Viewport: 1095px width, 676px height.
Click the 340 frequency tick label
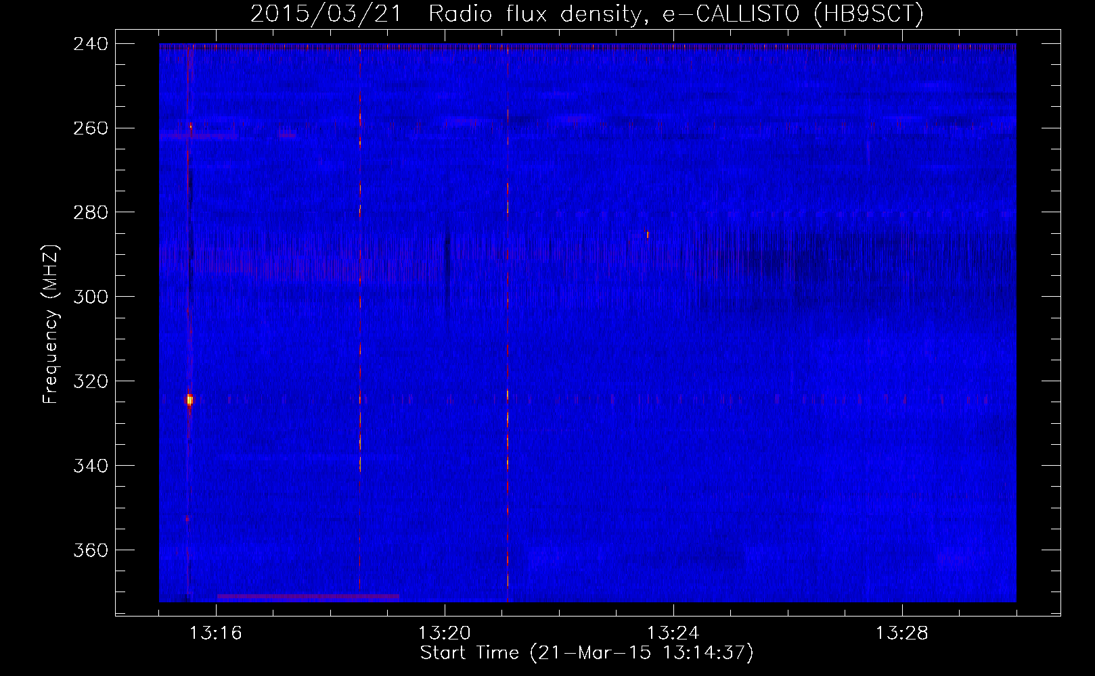[91, 466]
